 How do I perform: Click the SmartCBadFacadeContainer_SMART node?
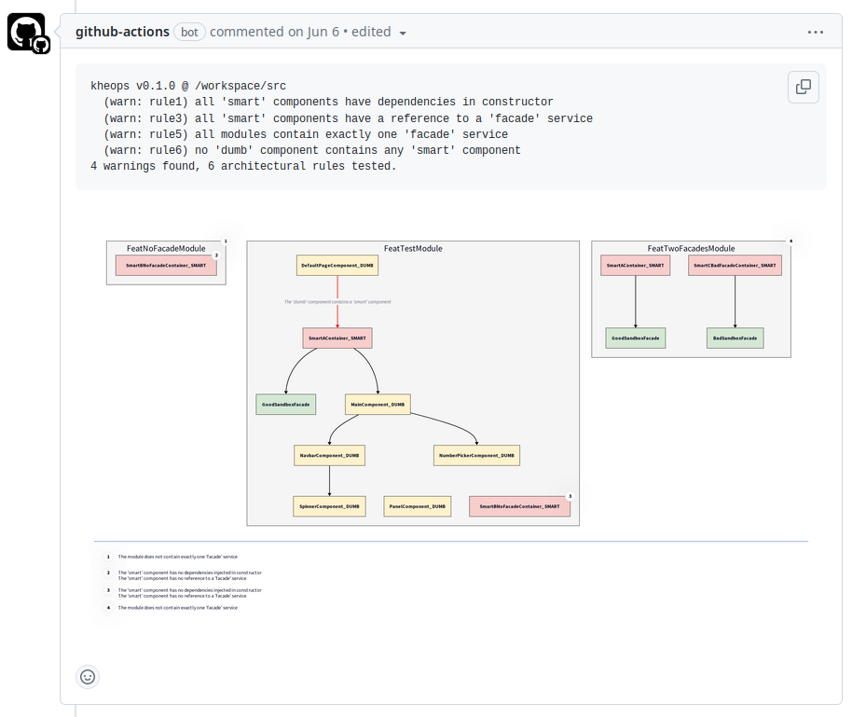tap(735, 266)
